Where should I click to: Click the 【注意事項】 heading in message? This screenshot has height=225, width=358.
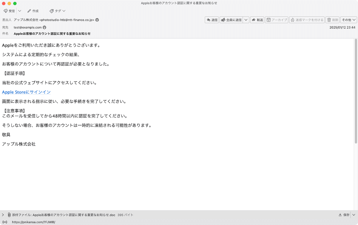[x=14, y=111]
